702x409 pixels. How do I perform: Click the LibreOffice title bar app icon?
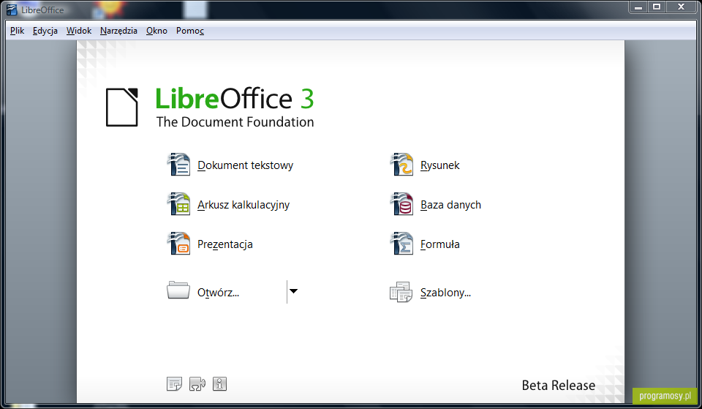(x=12, y=10)
